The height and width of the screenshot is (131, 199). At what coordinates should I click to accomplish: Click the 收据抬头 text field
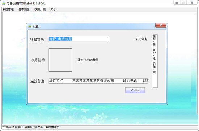[x=79, y=39]
